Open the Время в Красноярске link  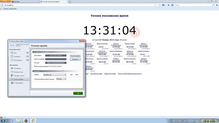[x=144, y=44]
